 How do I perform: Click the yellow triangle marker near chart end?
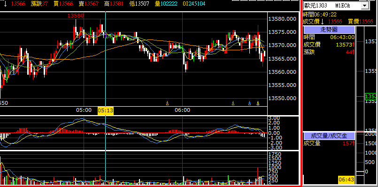tap(258, 103)
